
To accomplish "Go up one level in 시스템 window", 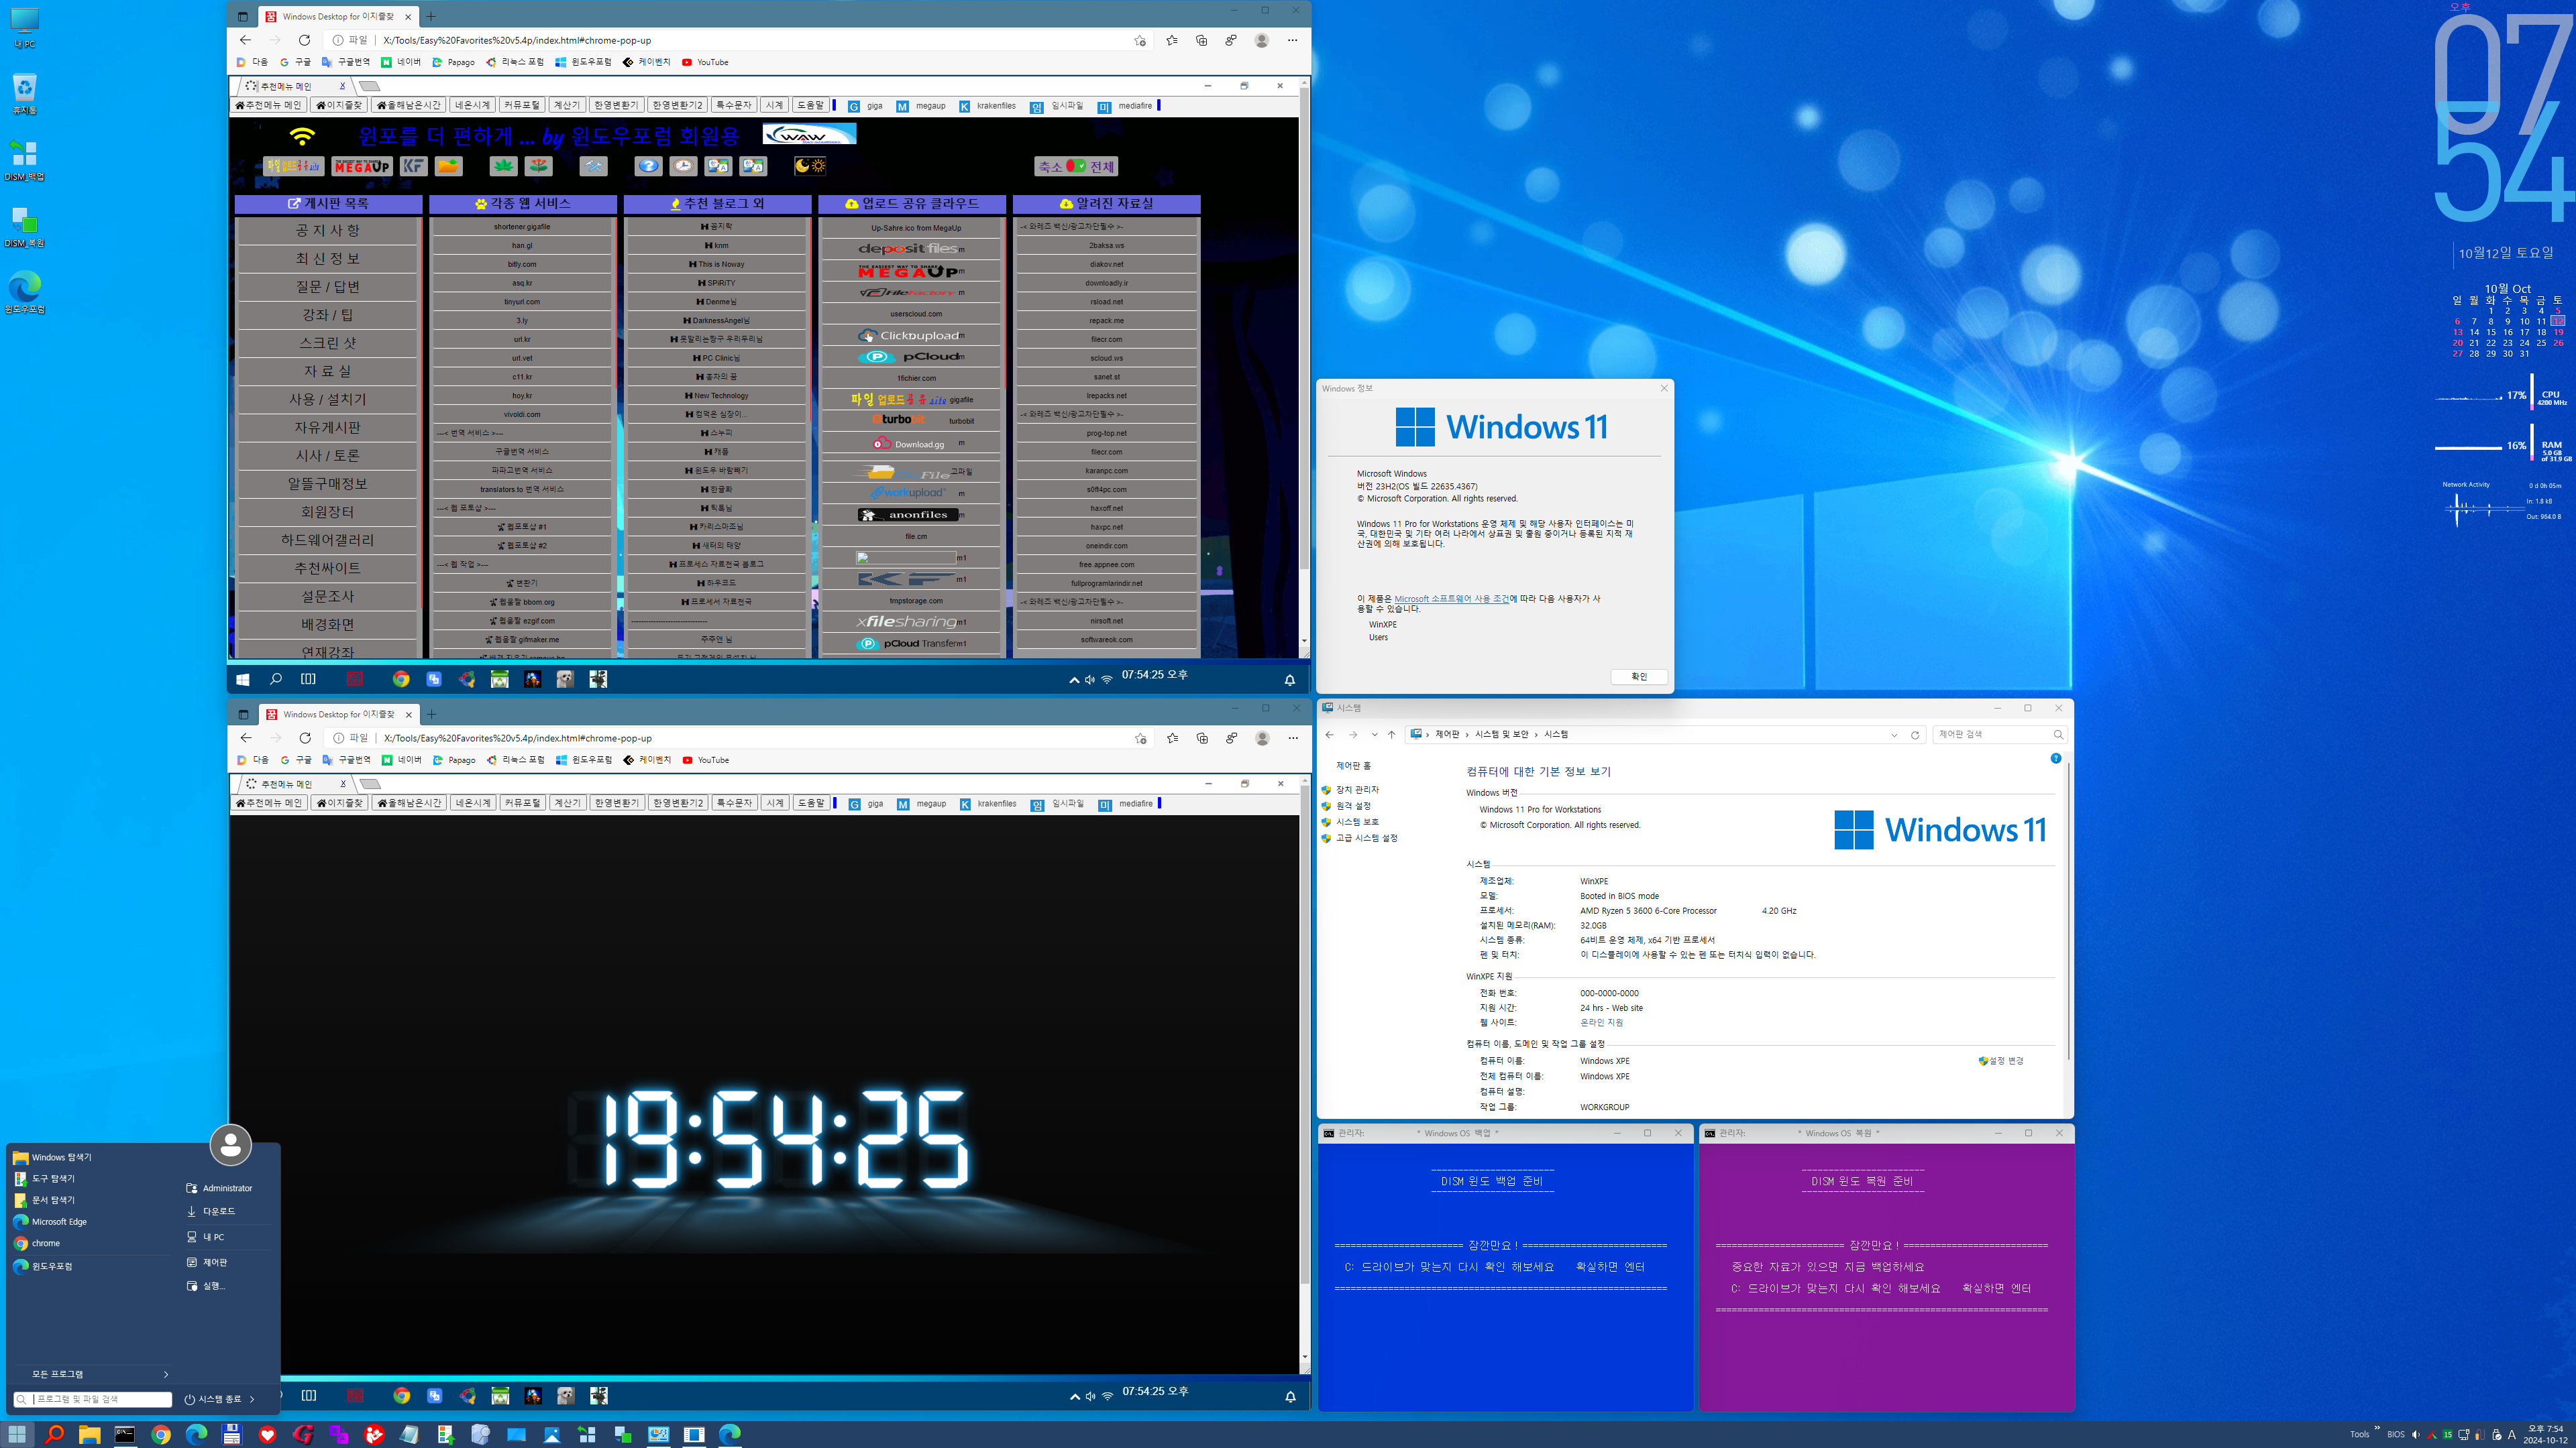I will 1391,735.
